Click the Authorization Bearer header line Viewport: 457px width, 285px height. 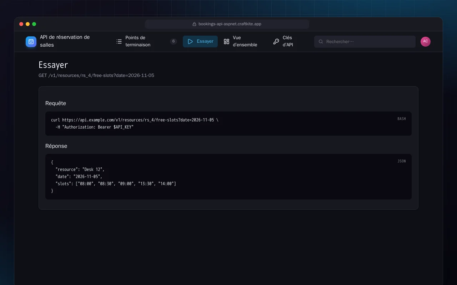pyautogui.click(x=94, y=127)
